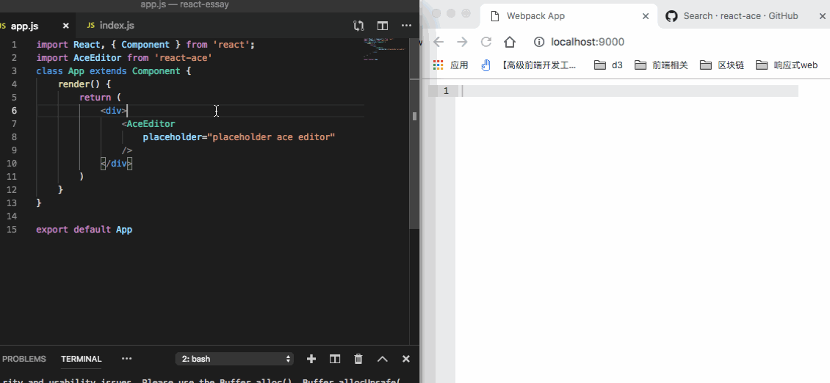Split the terminal pane
Image resolution: width=830 pixels, height=383 pixels.
pyautogui.click(x=335, y=359)
